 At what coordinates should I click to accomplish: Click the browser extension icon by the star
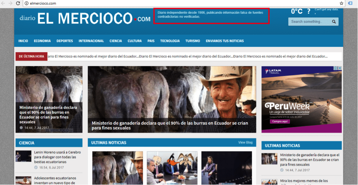(351, 3)
